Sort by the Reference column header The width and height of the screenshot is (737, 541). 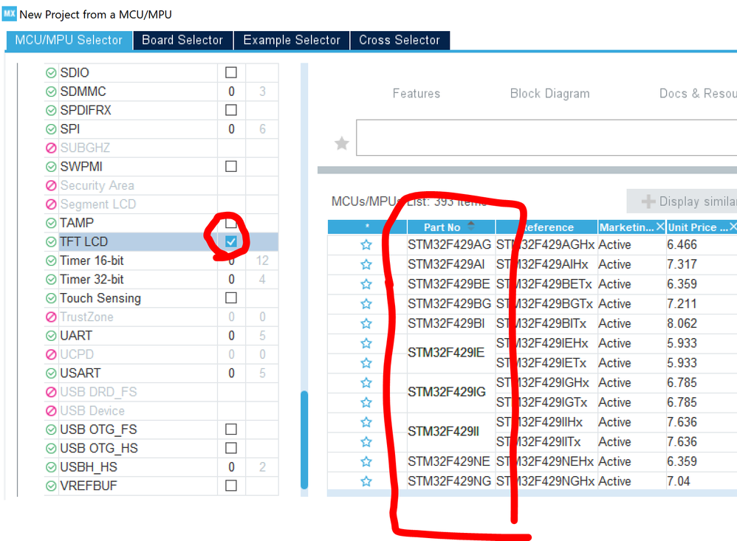[x=546, y=227]
